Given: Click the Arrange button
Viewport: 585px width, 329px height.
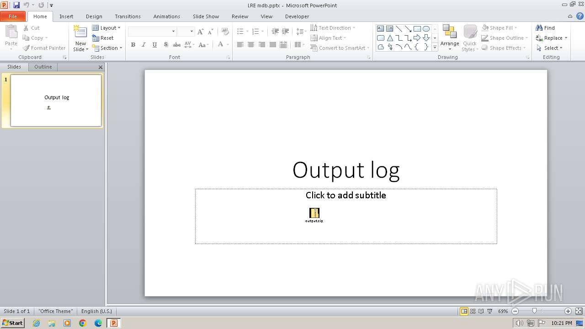Looking at the screenshot, I should pyautogui.click(x=450, y=38).
